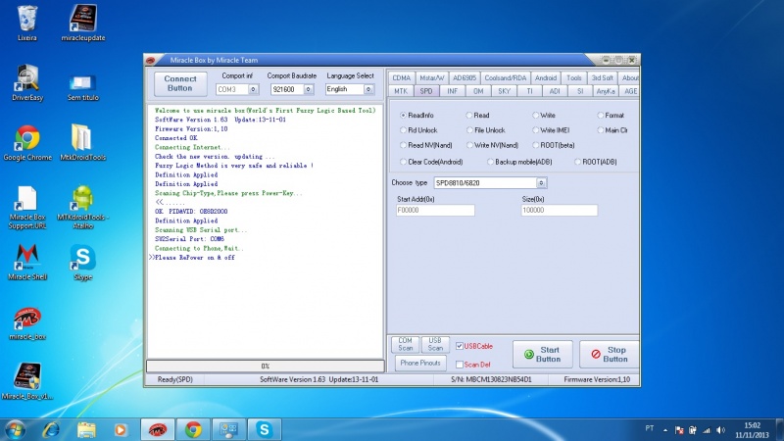The width and height of the screenshot is (784, 441).
Task: Click the Start Button
Action: pyautogui.click(x=543, y=355)
